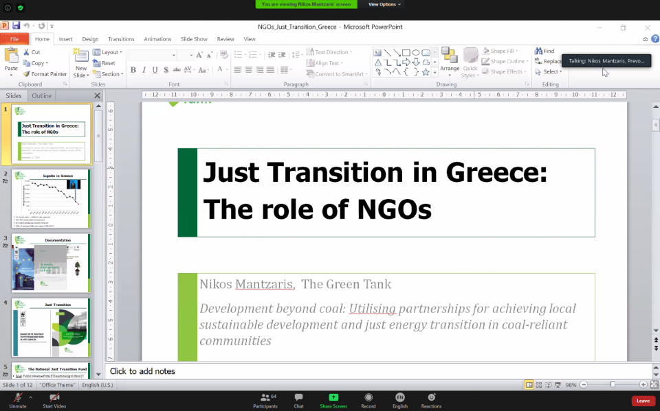Open Zoom Reactions
Viewport: 660px width, 411px height.
pyautogui.click(x=431, y=401)
